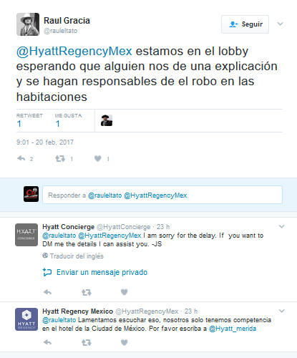This screenshot has width=297, height=358.
Task: Retweet Raul Gracia's main tweet
Action: (60, 158)
